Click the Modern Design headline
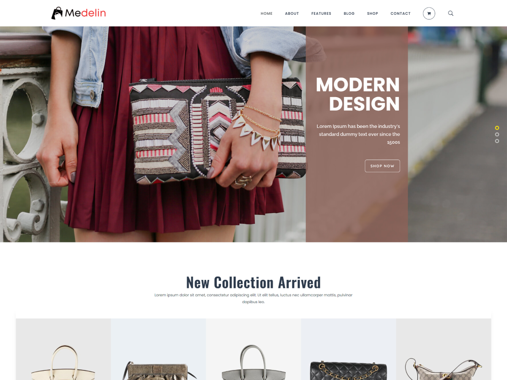Image resolution: width=507 pixels, height=380 pixels. 358,94
